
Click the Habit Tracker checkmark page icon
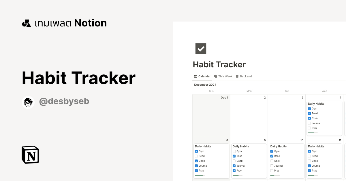coord(201,49)
